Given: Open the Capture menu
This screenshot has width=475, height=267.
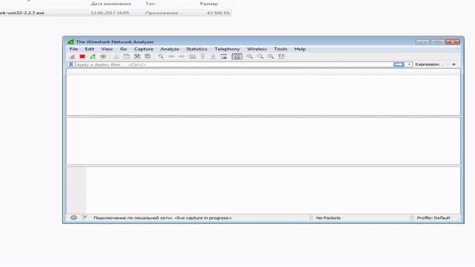Looking at the screenshot, I should pos(143,49).
